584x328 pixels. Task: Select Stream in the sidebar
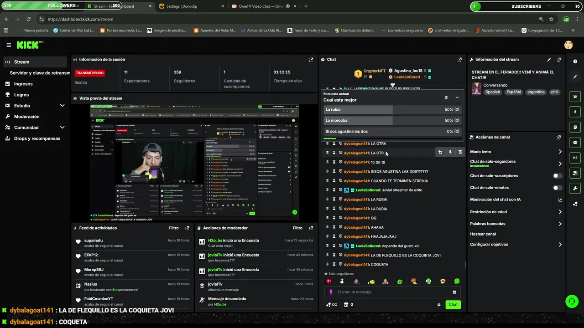[36, 62]
